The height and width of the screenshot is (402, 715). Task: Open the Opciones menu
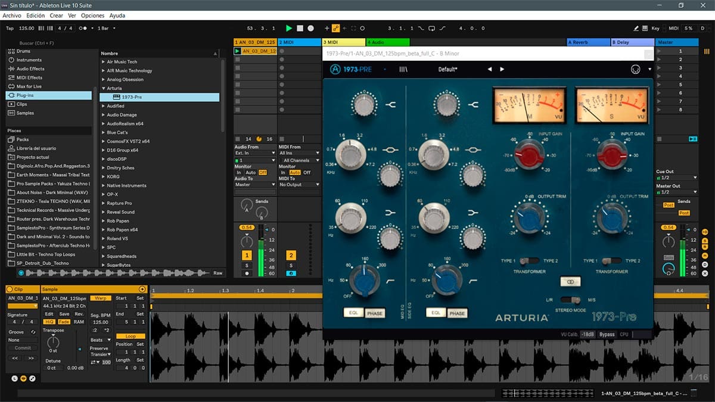tap(92, 15)
